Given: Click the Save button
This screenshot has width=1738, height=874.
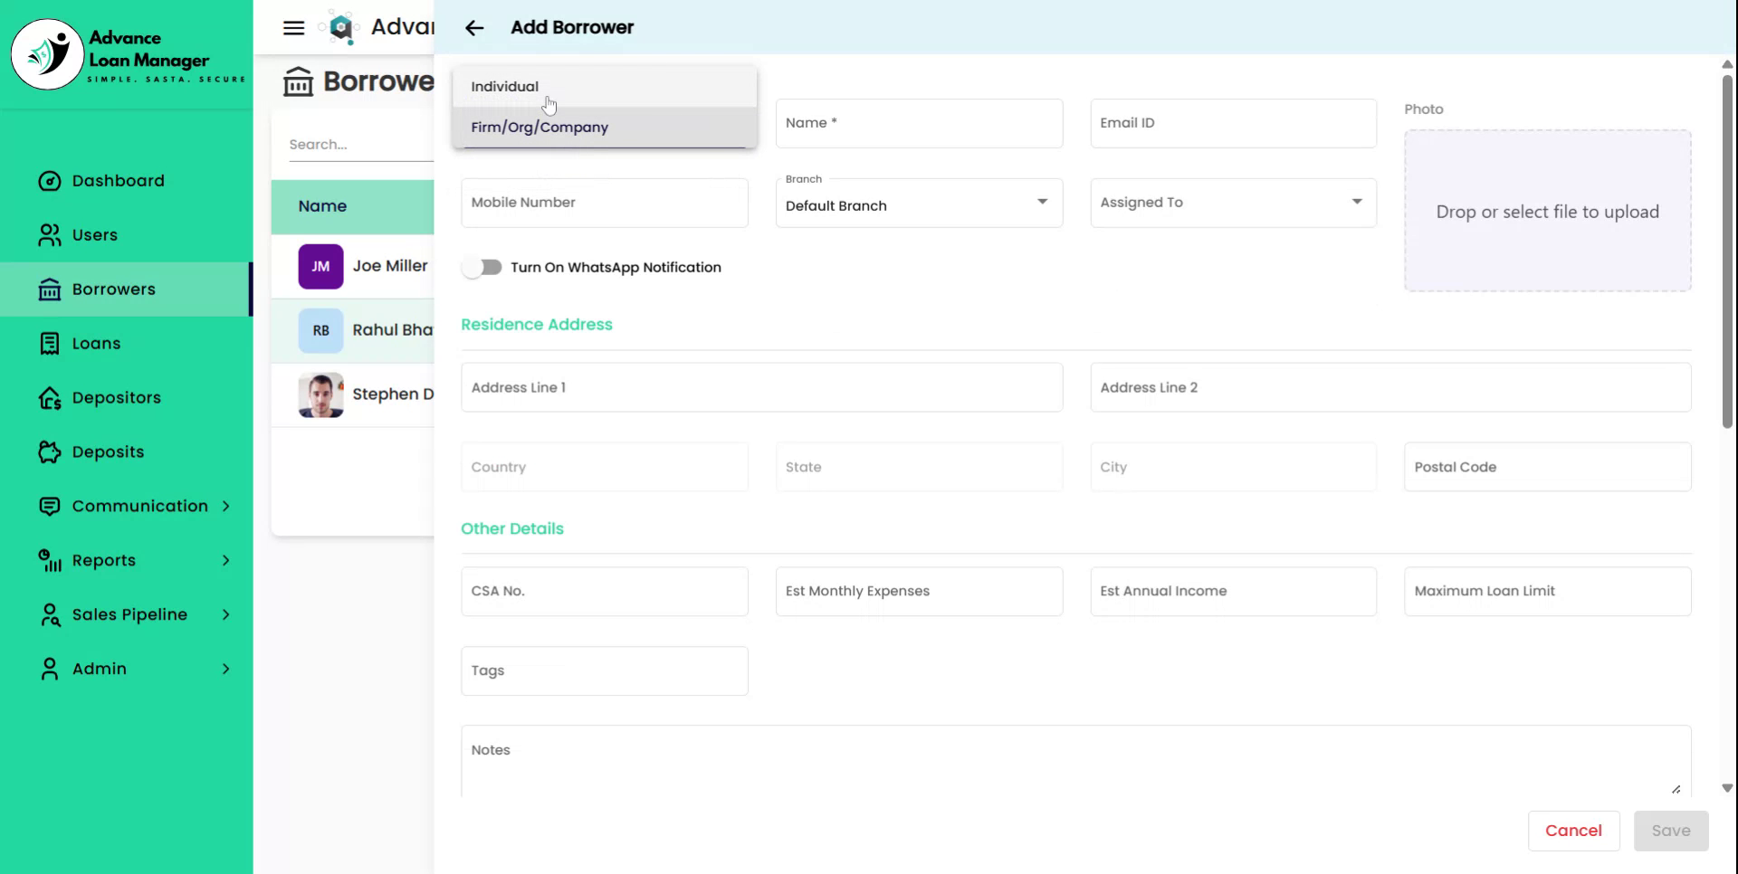Looking at the screenshot, I should pyautogui.click(x=1670, y=831).
